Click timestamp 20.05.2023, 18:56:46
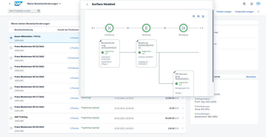The height and width of the screenshot is (137, 266). click(124, 118)
